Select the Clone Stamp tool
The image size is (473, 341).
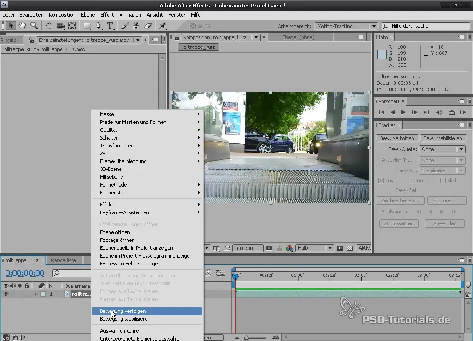tap(136, 26)
